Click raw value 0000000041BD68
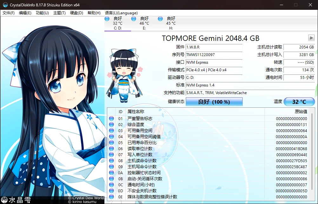The image size is (318, 204). click(x=291, y=149)
